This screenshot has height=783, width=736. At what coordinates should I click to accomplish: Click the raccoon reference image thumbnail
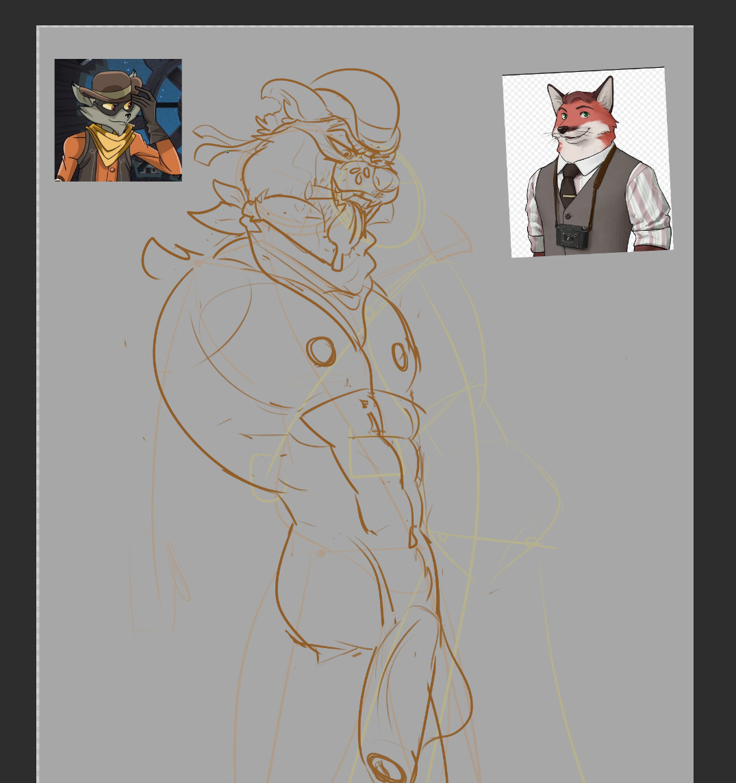tap(118, 120)
